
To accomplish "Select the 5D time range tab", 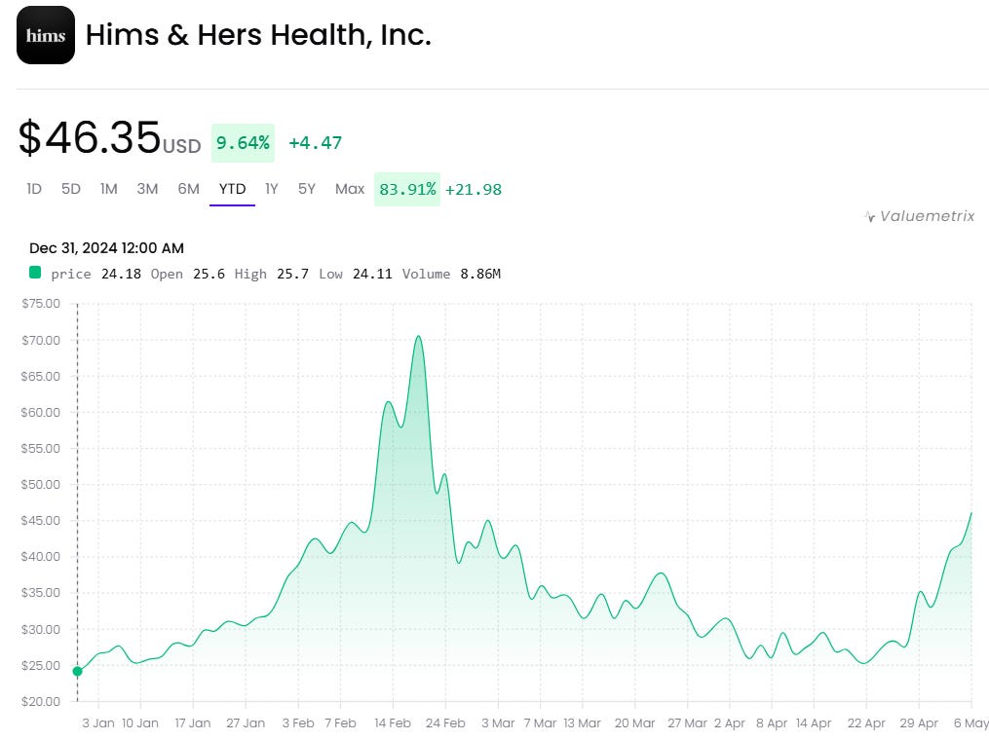I will [x=70, y=189].
